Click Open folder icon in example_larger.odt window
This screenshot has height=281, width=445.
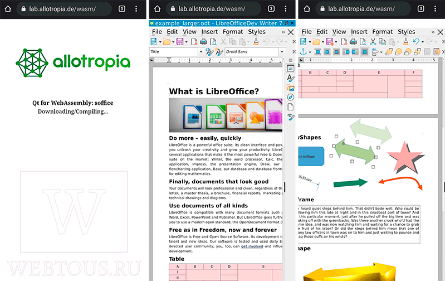pos(167,42)
